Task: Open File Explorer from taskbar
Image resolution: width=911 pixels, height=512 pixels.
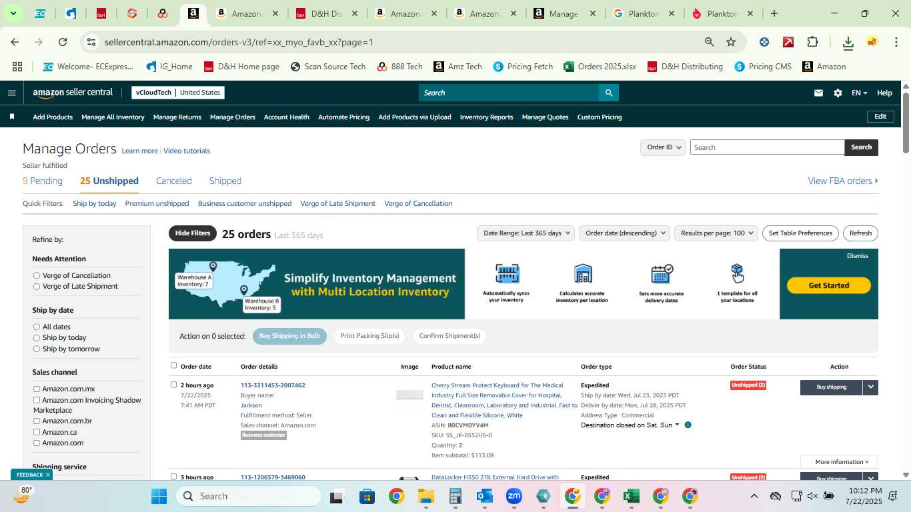Action: click(425, 496)
